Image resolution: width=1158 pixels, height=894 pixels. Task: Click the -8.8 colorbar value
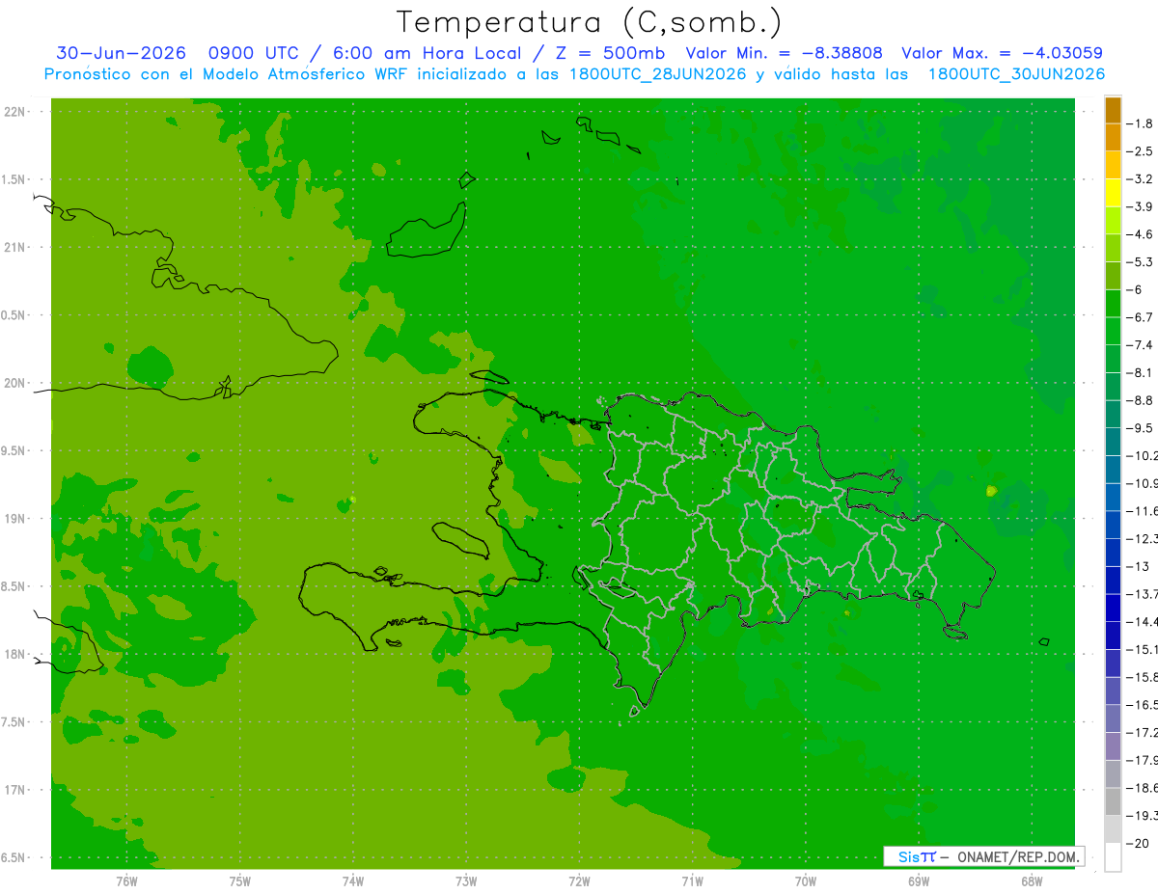[x=1141, y=400]
